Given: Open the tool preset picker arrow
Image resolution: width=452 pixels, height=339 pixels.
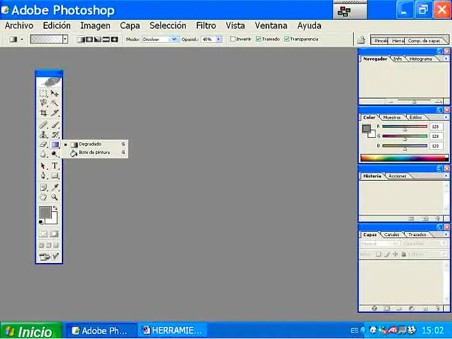Looking at the screenshot, I should coord(22,39).
